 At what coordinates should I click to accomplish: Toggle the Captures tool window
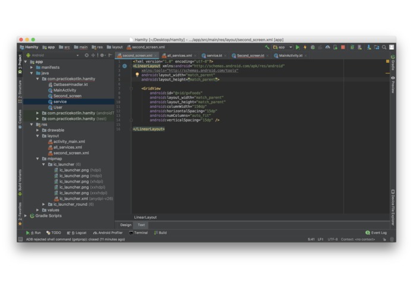pyautogui.click(x=20, y=119)
